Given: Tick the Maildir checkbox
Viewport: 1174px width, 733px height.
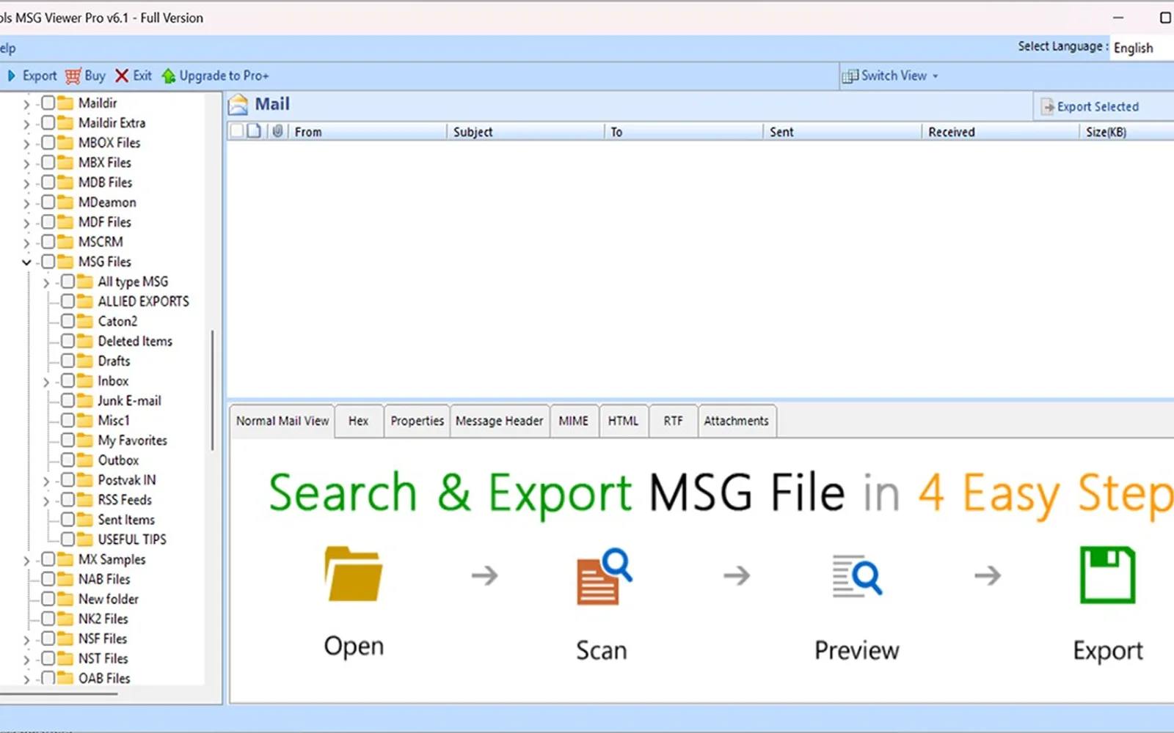Looking at the screenshot, I should pos(48,103).
